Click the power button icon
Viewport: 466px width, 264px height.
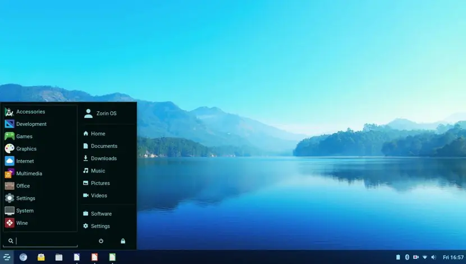(x=101, y=241)
